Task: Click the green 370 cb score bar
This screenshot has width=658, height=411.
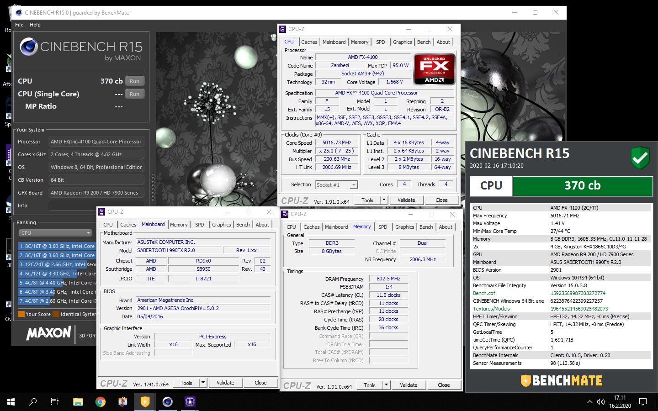Action: coord(583,186)
